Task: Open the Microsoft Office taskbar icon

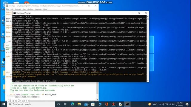Action: (x=107, y=104)
